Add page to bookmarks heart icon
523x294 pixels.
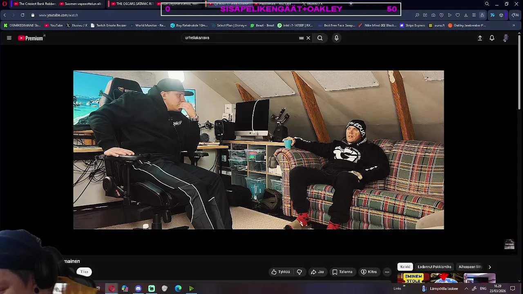(x=458, y=15)
